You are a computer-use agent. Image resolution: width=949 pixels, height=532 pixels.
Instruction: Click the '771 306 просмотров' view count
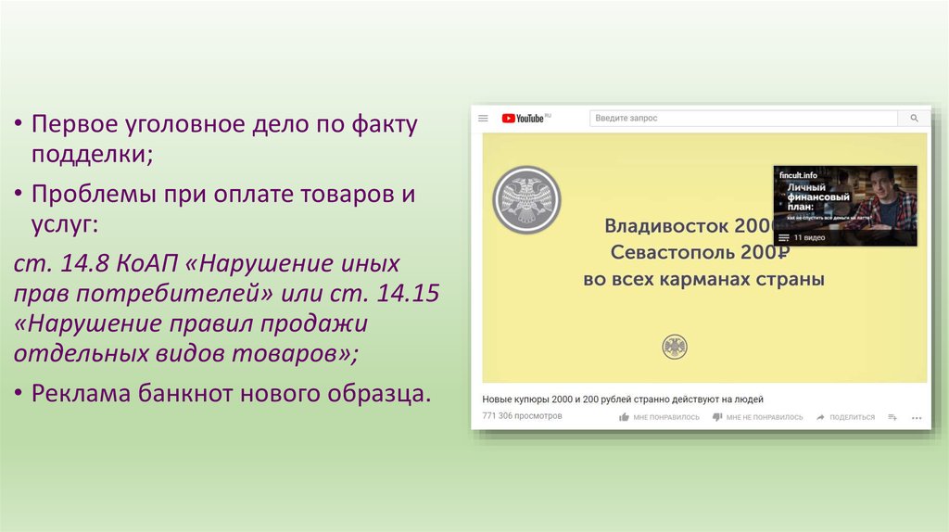(522, 416)
